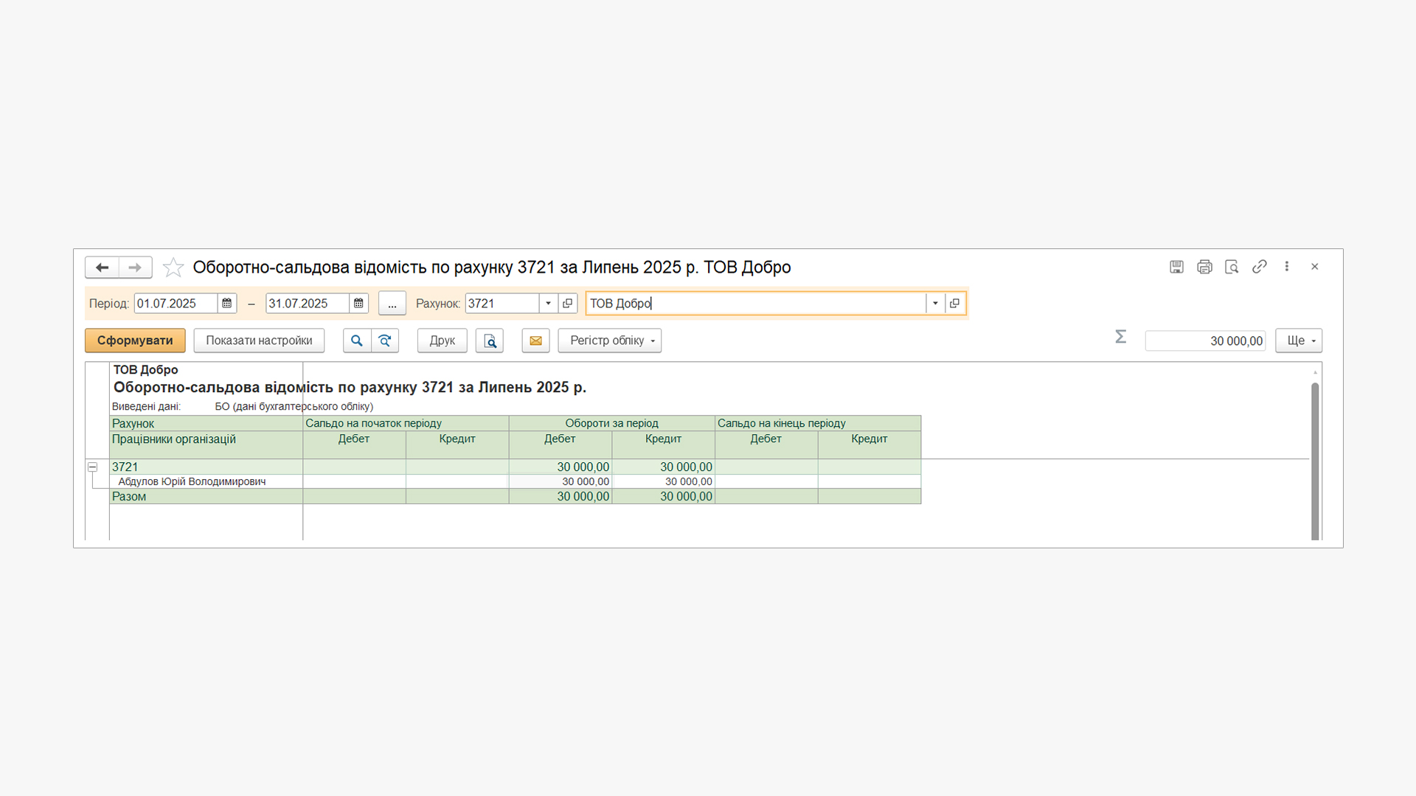This screenshot has width=1416, height=796.
Task: Send report by email envelope icon
Action: point(535,341)
